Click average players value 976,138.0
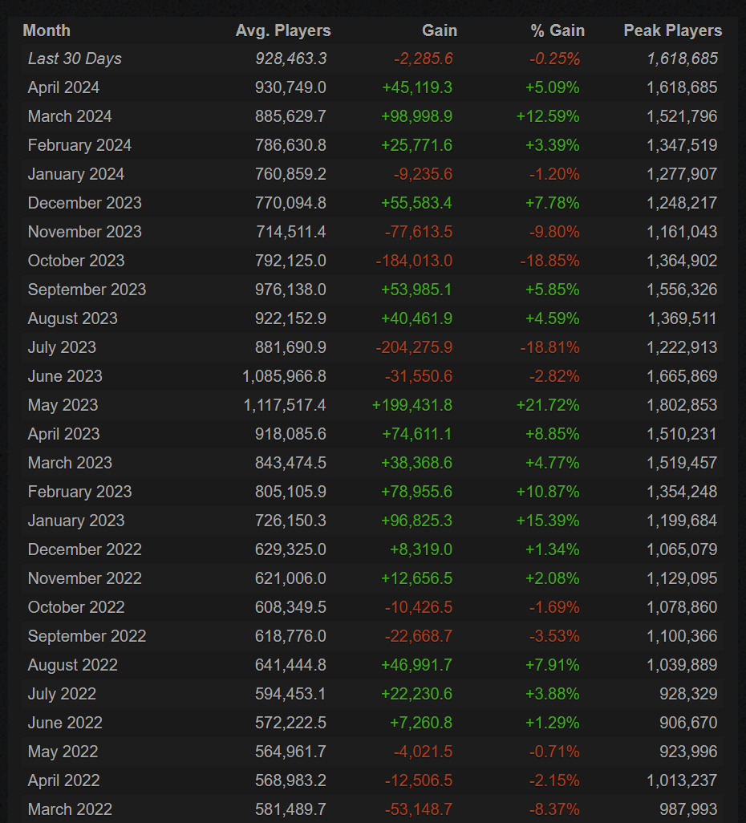This screenshot has height=823, width=746. (291, 290)
